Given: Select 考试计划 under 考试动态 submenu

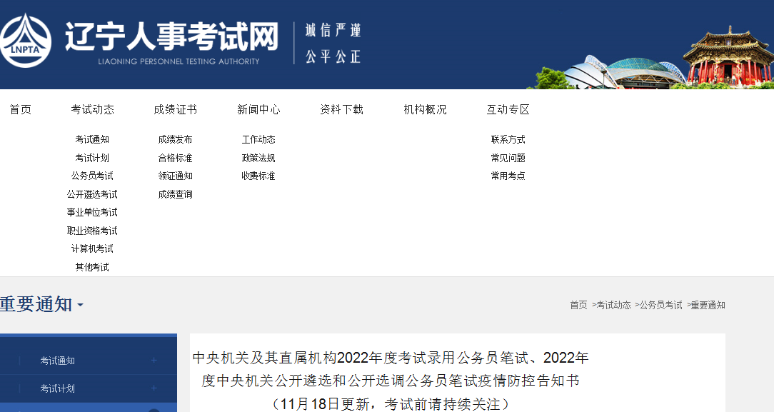Looking at the screenshot, I should 92,158.
